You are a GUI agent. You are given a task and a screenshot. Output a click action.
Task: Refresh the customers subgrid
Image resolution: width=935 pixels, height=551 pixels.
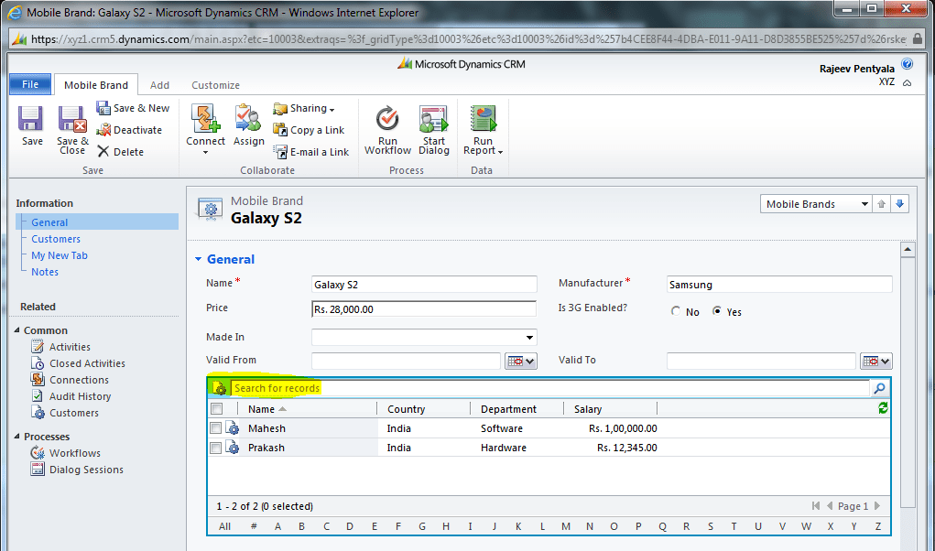[x=883, y=408]
